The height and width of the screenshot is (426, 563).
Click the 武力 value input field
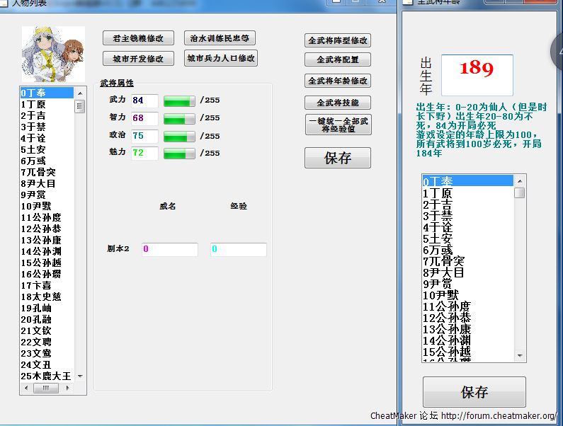point(144,100)
